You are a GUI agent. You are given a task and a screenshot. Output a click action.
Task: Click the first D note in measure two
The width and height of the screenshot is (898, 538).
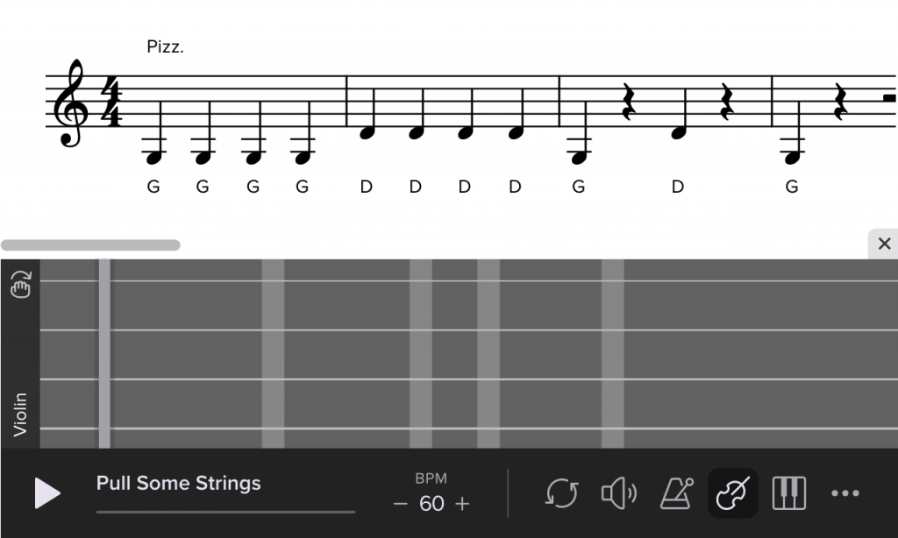367,132
